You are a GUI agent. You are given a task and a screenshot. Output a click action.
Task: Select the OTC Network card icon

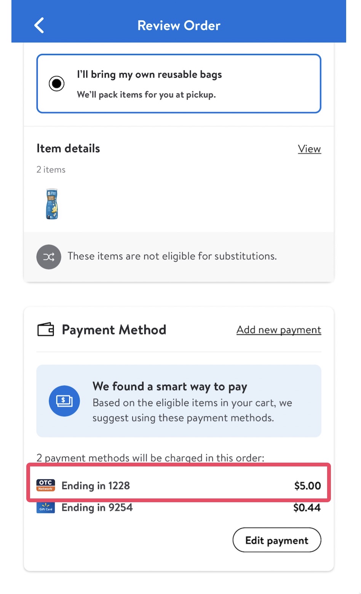[x=45, y=485]
